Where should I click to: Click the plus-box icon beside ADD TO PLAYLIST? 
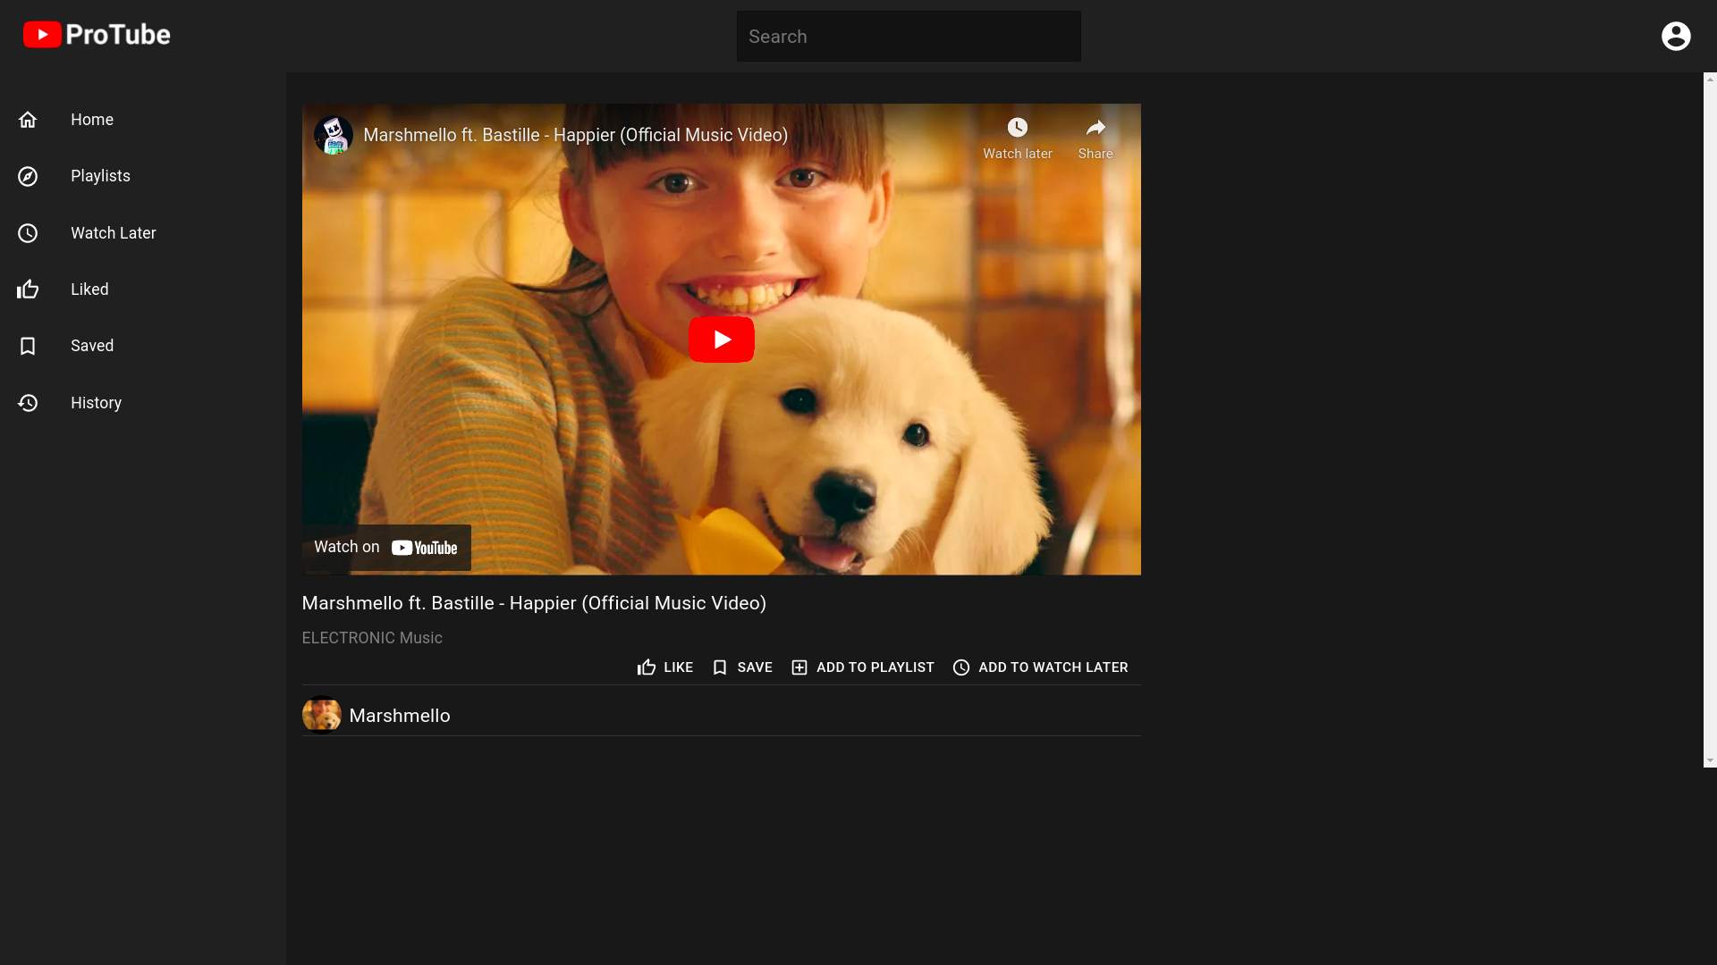pos(799,667)
